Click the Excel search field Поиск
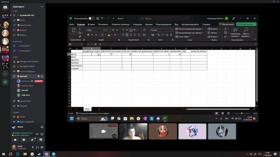Image resolution: width=280 pixels, height=157 pixels. (164, 18)
